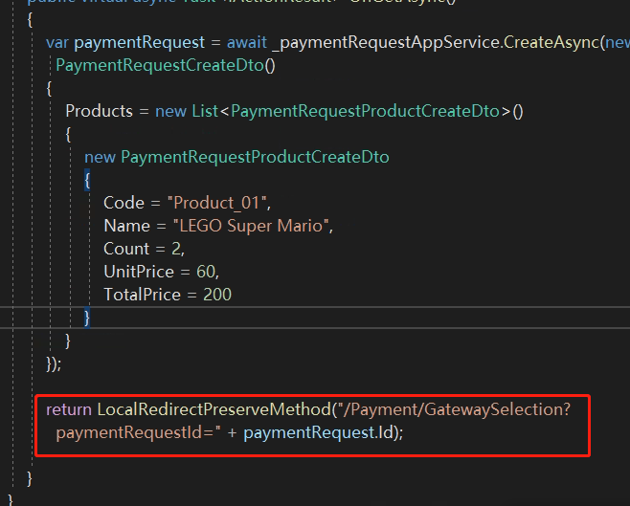This screenshot has height=506, width=630.
Task: Click the "LEGO Super Mario" string
Action: [250, 226]
